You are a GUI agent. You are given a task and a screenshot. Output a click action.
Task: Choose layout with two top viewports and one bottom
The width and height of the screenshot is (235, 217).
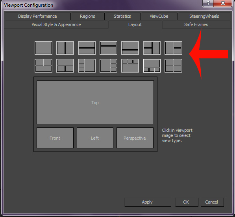click(43, 65)
